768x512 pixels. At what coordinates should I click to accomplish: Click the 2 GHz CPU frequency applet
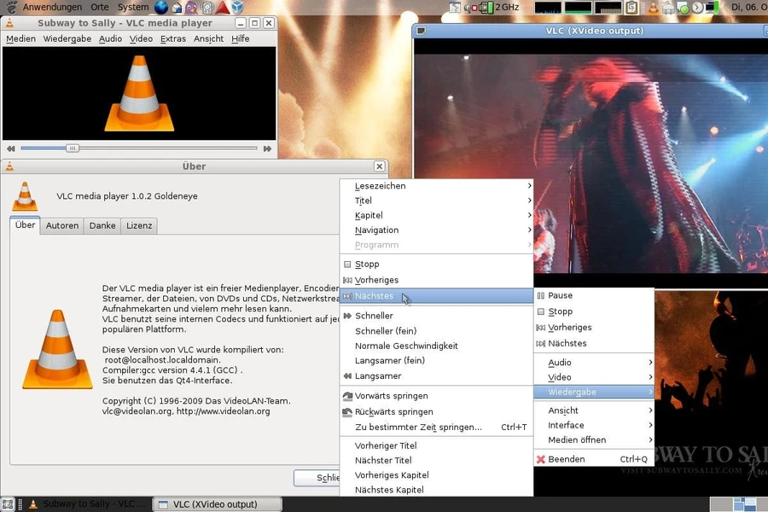pyautogui.click(x=500, y=8)
